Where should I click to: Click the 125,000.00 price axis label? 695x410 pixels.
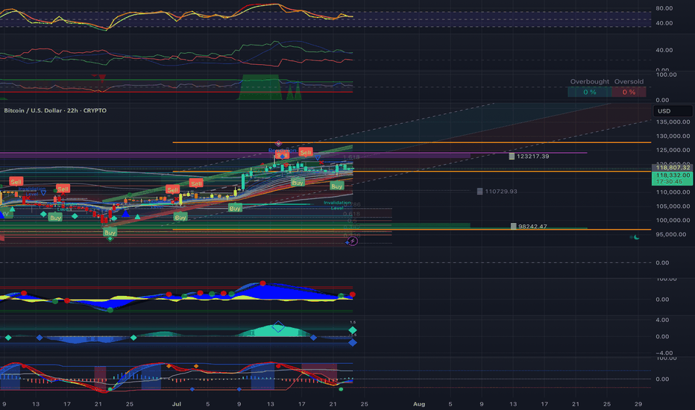(673, 151)
